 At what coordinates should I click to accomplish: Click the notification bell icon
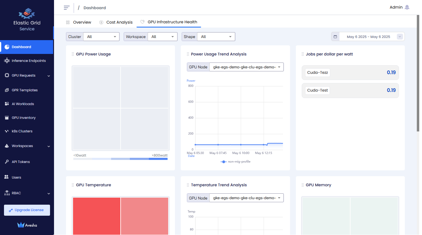(407, 7)
